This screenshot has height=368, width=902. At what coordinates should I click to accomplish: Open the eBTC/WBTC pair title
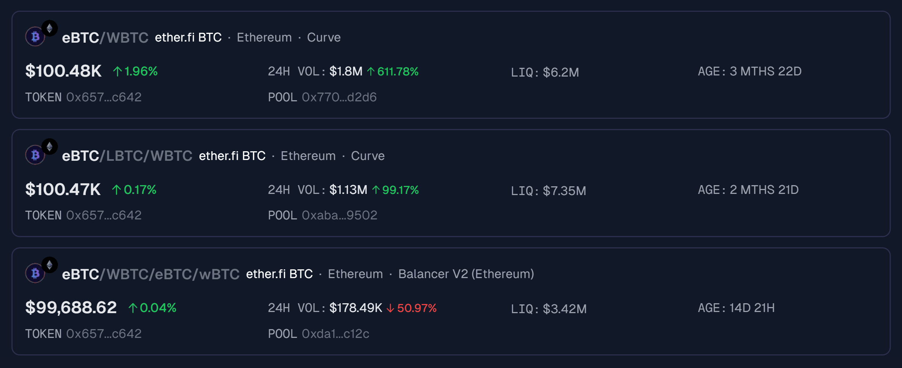pyautogui.click(x=105, y=38)
